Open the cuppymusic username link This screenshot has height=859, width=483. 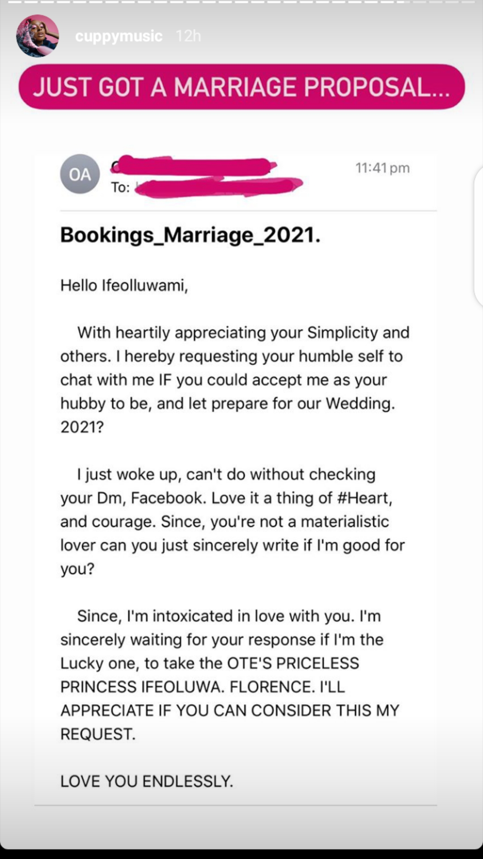[x=119, y=36]
